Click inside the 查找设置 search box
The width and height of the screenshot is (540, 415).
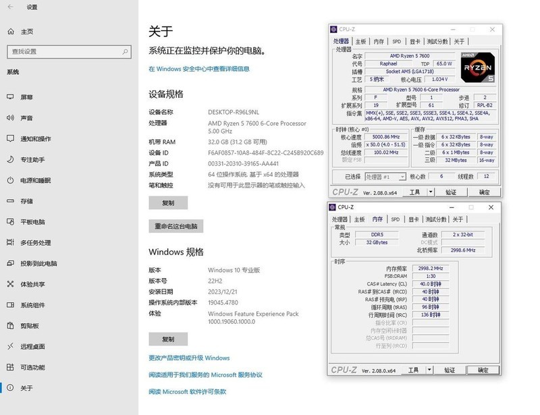point(67,51)
